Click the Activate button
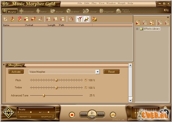Screen dimensions: 172x122 [16, 72]
